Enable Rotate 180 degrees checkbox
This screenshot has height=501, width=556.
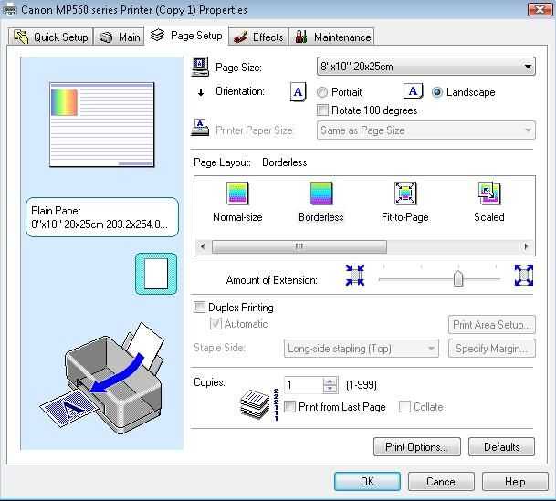[322, 110]
